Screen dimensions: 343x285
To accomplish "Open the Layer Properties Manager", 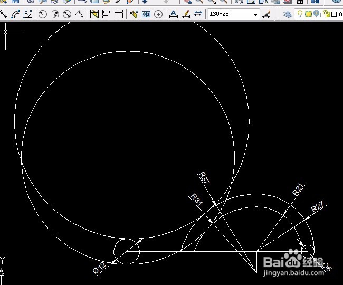I will click(288, 14).
